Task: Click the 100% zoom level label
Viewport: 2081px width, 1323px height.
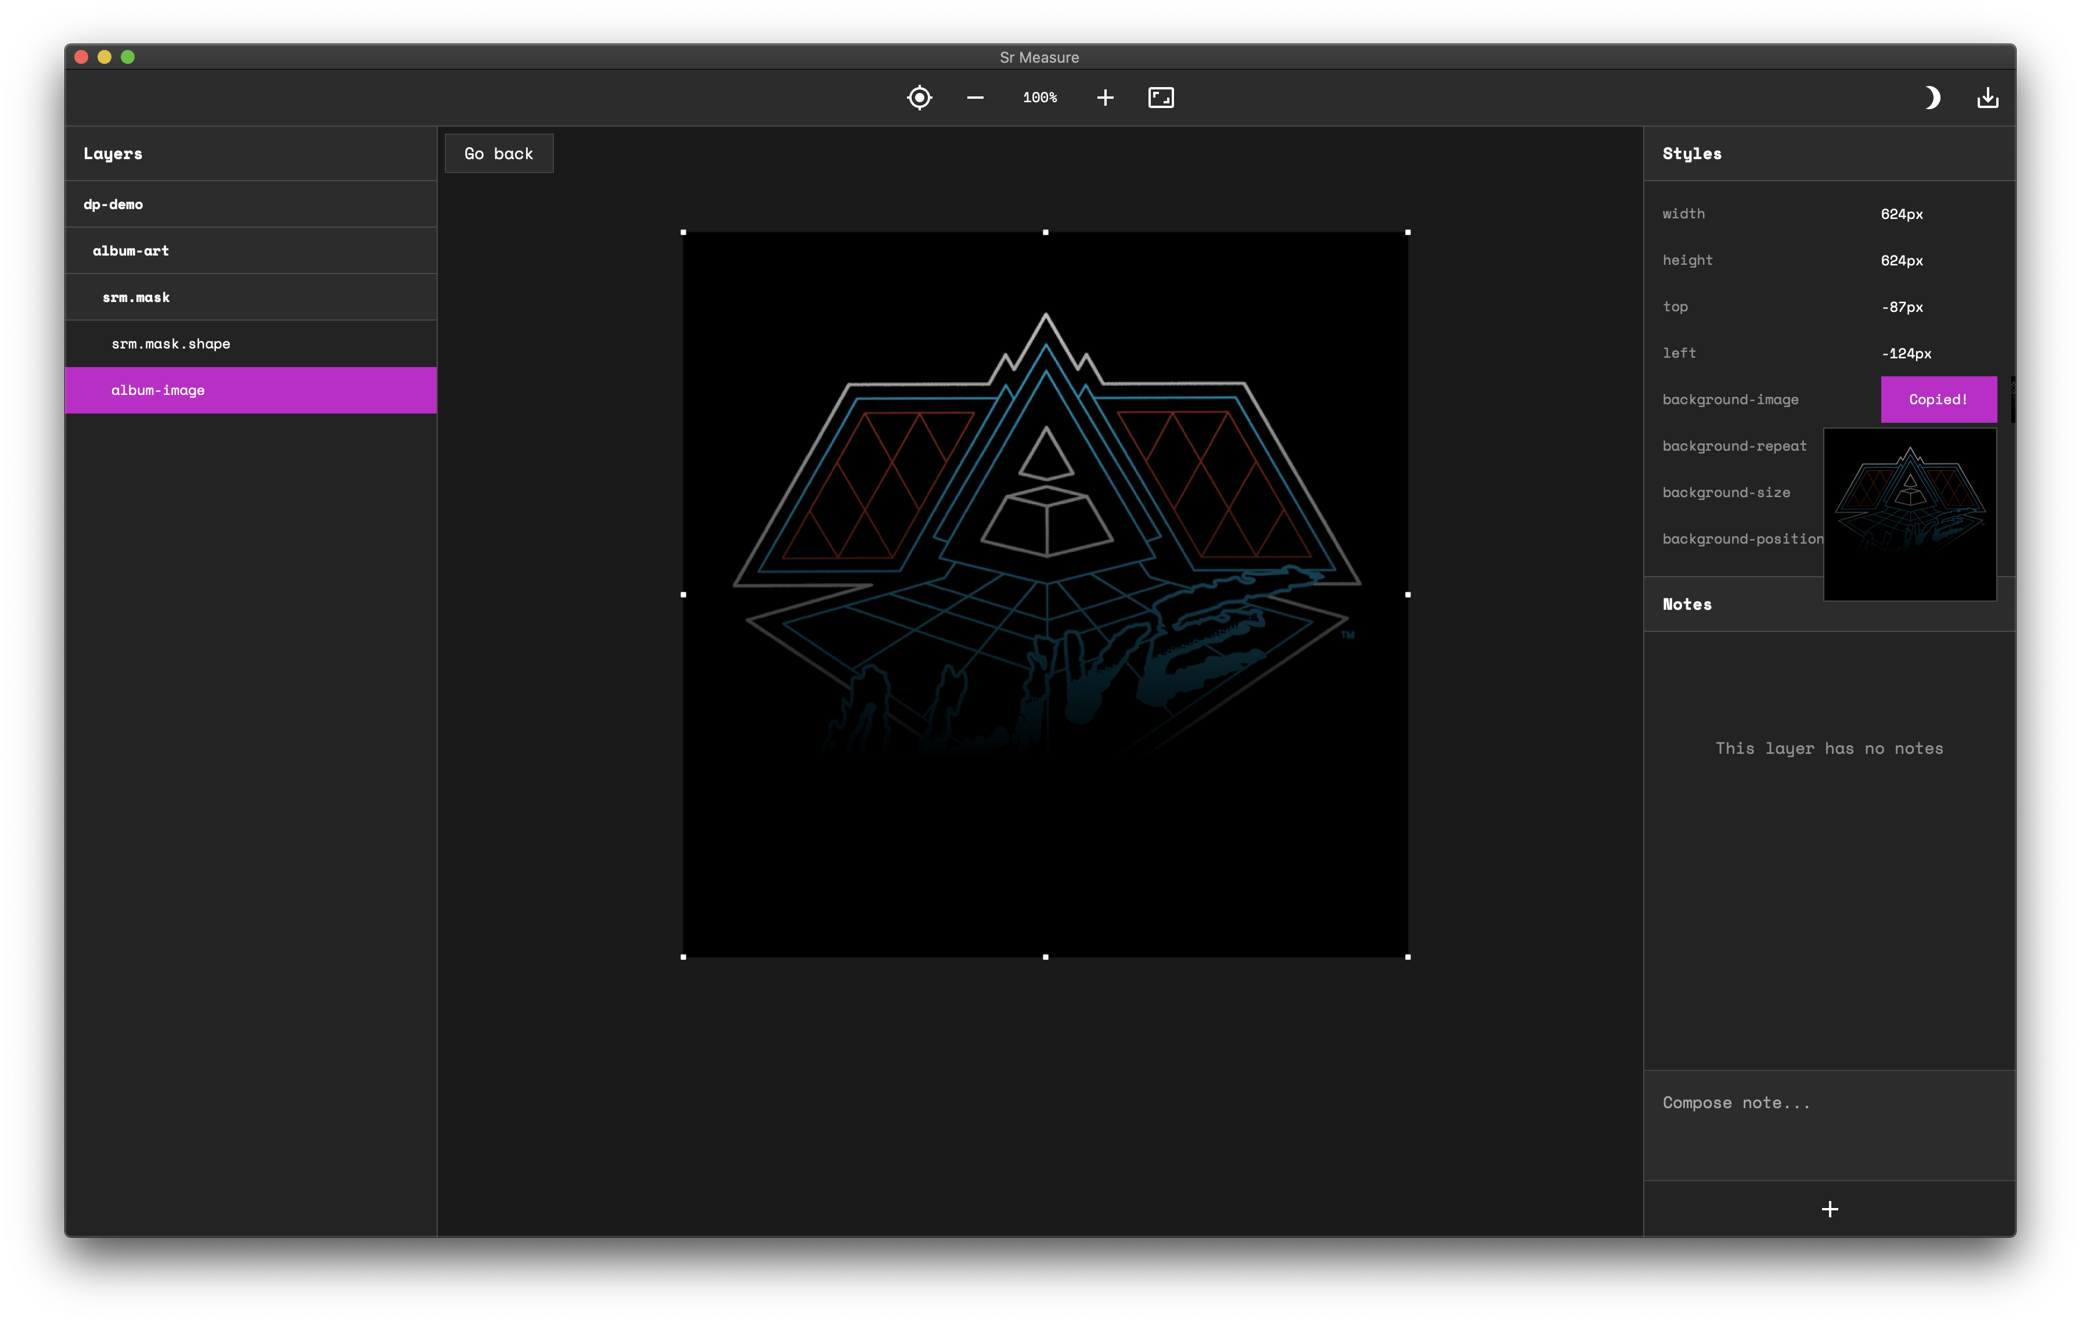Action: pyautogui.click(x=1040, y=98)
